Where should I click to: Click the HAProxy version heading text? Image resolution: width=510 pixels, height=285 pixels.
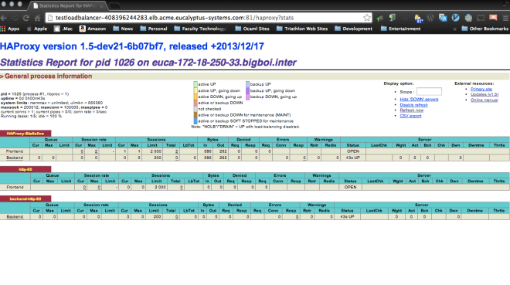(132, 46)
